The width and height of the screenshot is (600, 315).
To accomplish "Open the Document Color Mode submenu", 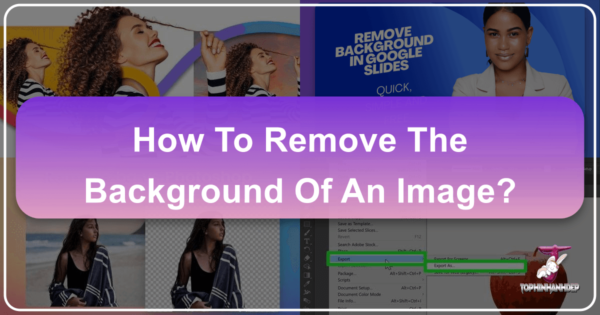I will (x=359, y=294).
